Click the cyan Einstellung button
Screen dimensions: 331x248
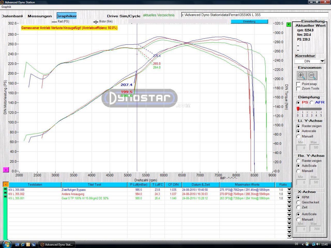tap(249, 22)
